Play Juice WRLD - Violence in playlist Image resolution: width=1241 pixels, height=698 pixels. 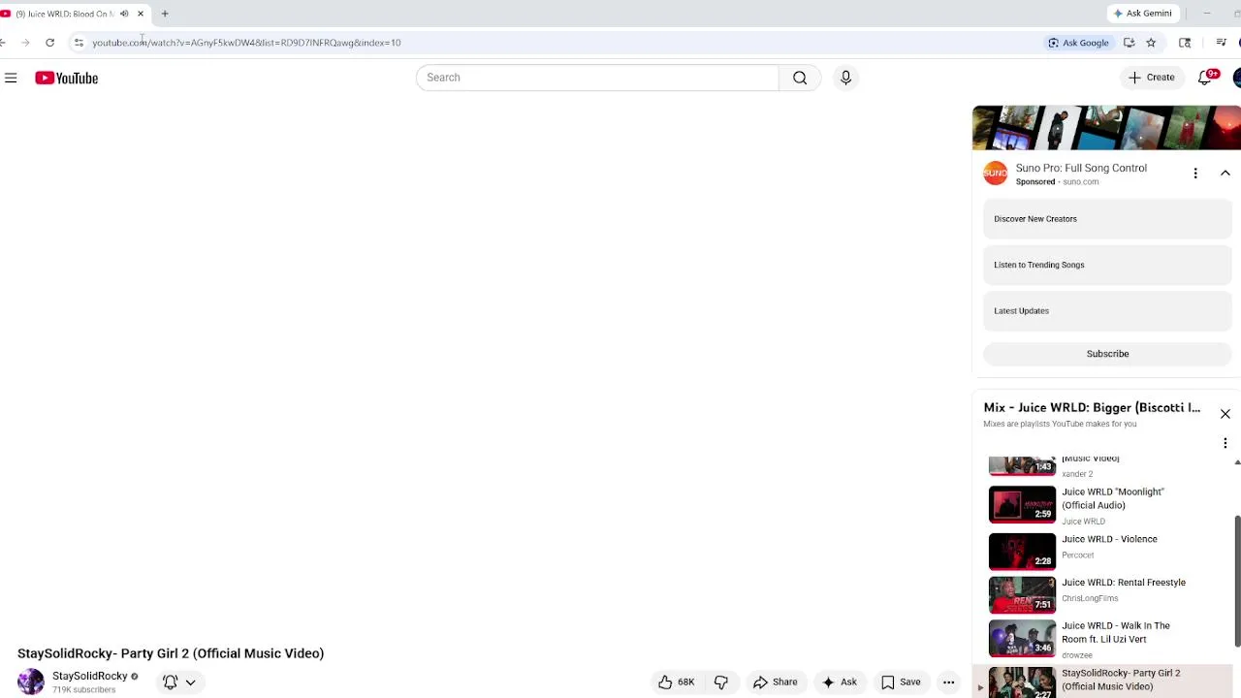[x=1109, y=539]
